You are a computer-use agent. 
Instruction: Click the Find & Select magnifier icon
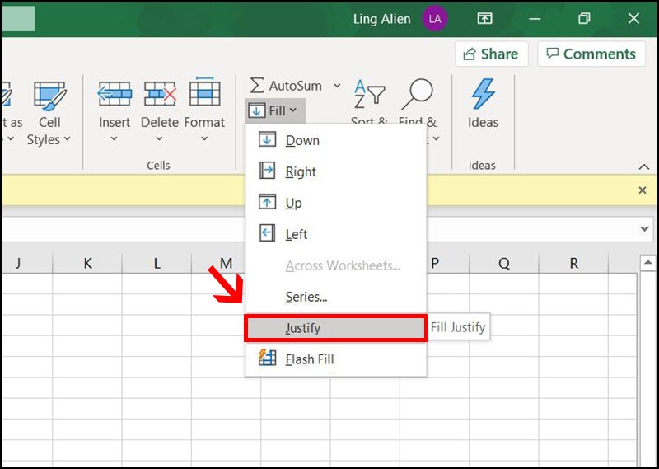[x=417, y=94]
